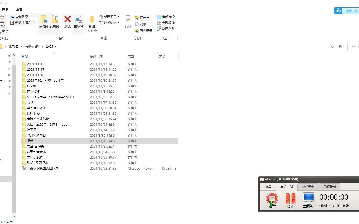Click the Baidu cloud drag-upload (拖拽上传) widget
The image size is (359, 224).
[x=346, y=10]
